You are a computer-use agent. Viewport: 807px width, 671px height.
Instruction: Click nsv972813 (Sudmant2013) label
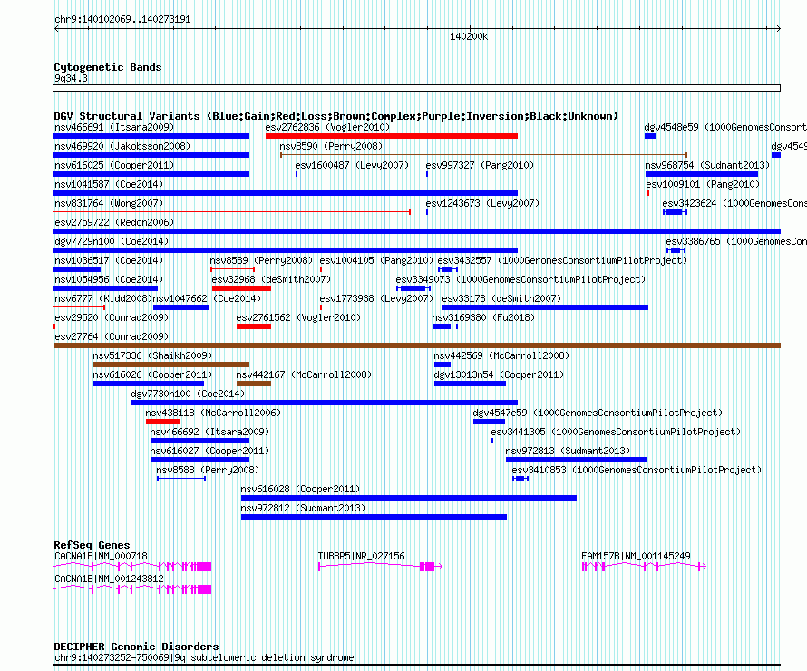click(x=568, y=451)
